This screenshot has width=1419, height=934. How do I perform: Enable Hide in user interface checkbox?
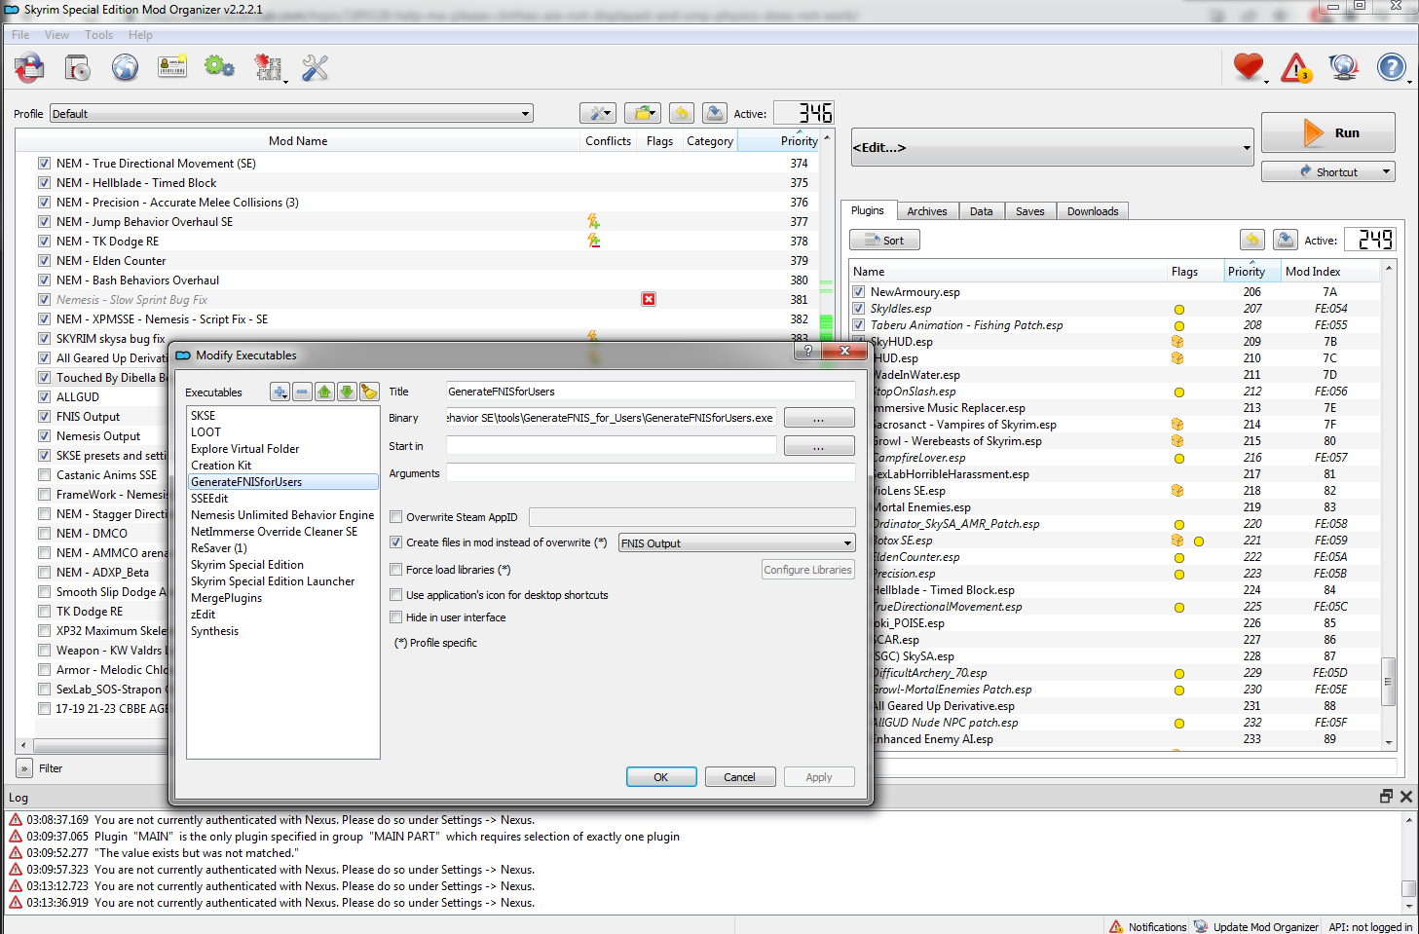click(x=396, y=617)
